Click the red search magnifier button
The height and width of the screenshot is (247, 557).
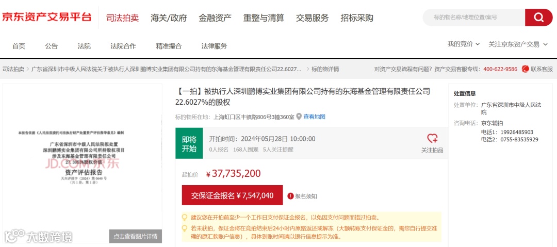coord(538,17)
